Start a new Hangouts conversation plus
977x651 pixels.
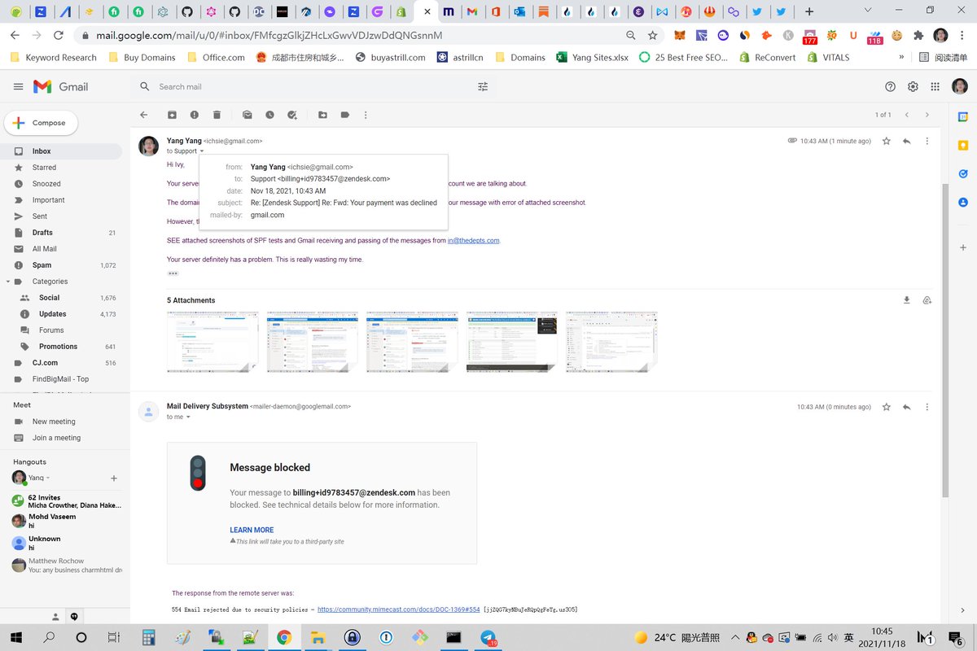(114, 478)
